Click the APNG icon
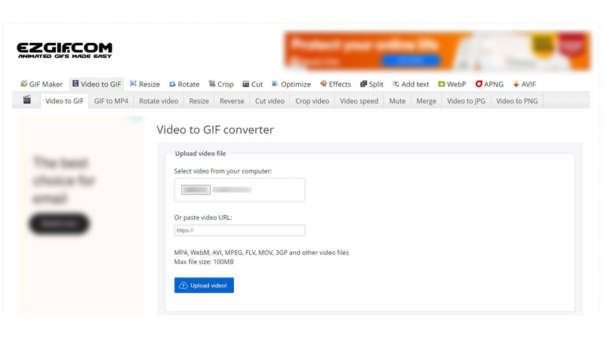604x337 pixels. click(479, 84)
